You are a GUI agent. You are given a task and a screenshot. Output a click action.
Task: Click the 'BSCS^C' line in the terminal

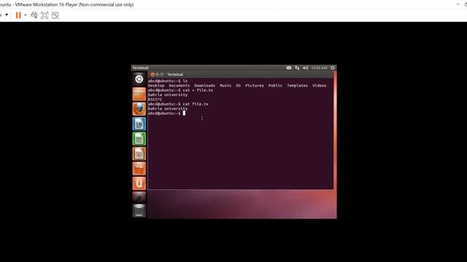click(x=155, y=100)
